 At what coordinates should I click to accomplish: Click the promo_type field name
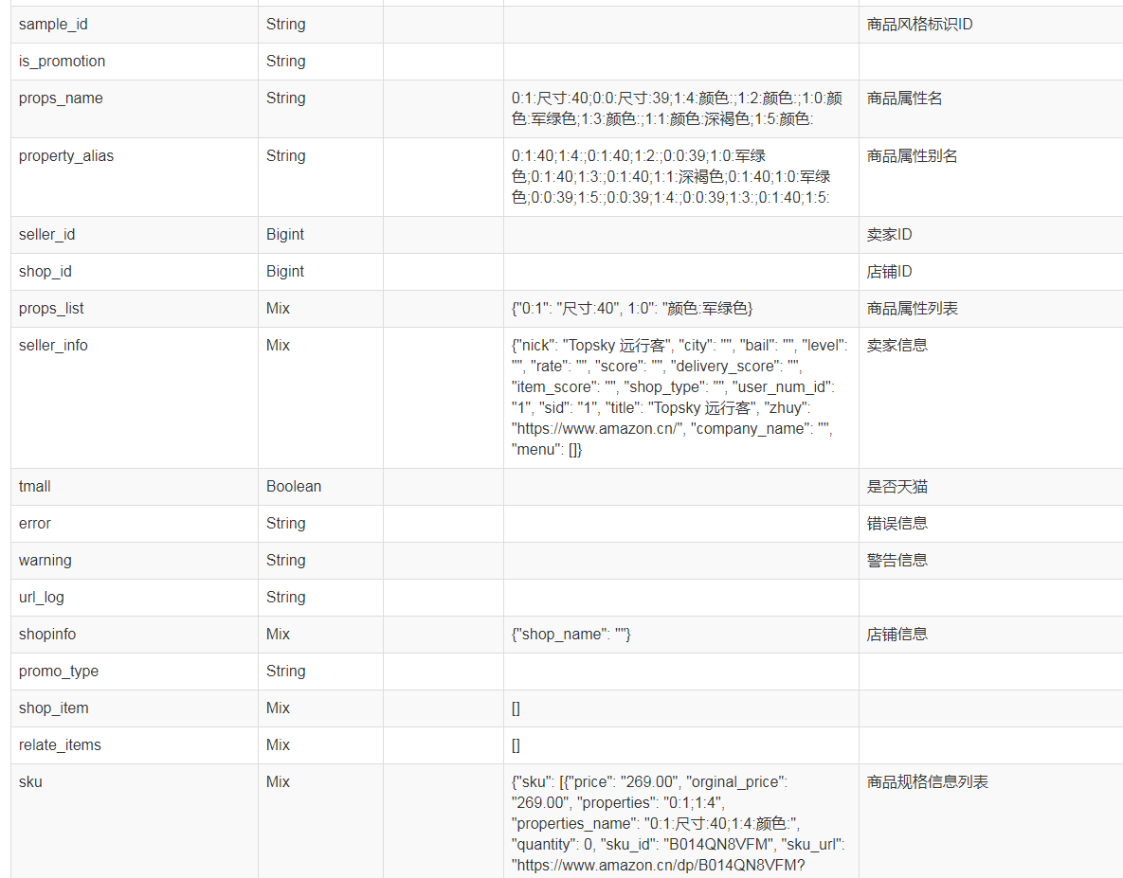pyautogui.click(x=59, y=672)
